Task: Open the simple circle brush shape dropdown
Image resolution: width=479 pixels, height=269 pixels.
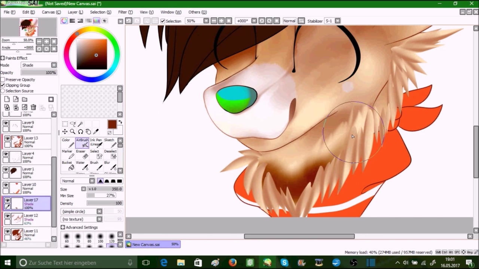Action: coord(82,211)
